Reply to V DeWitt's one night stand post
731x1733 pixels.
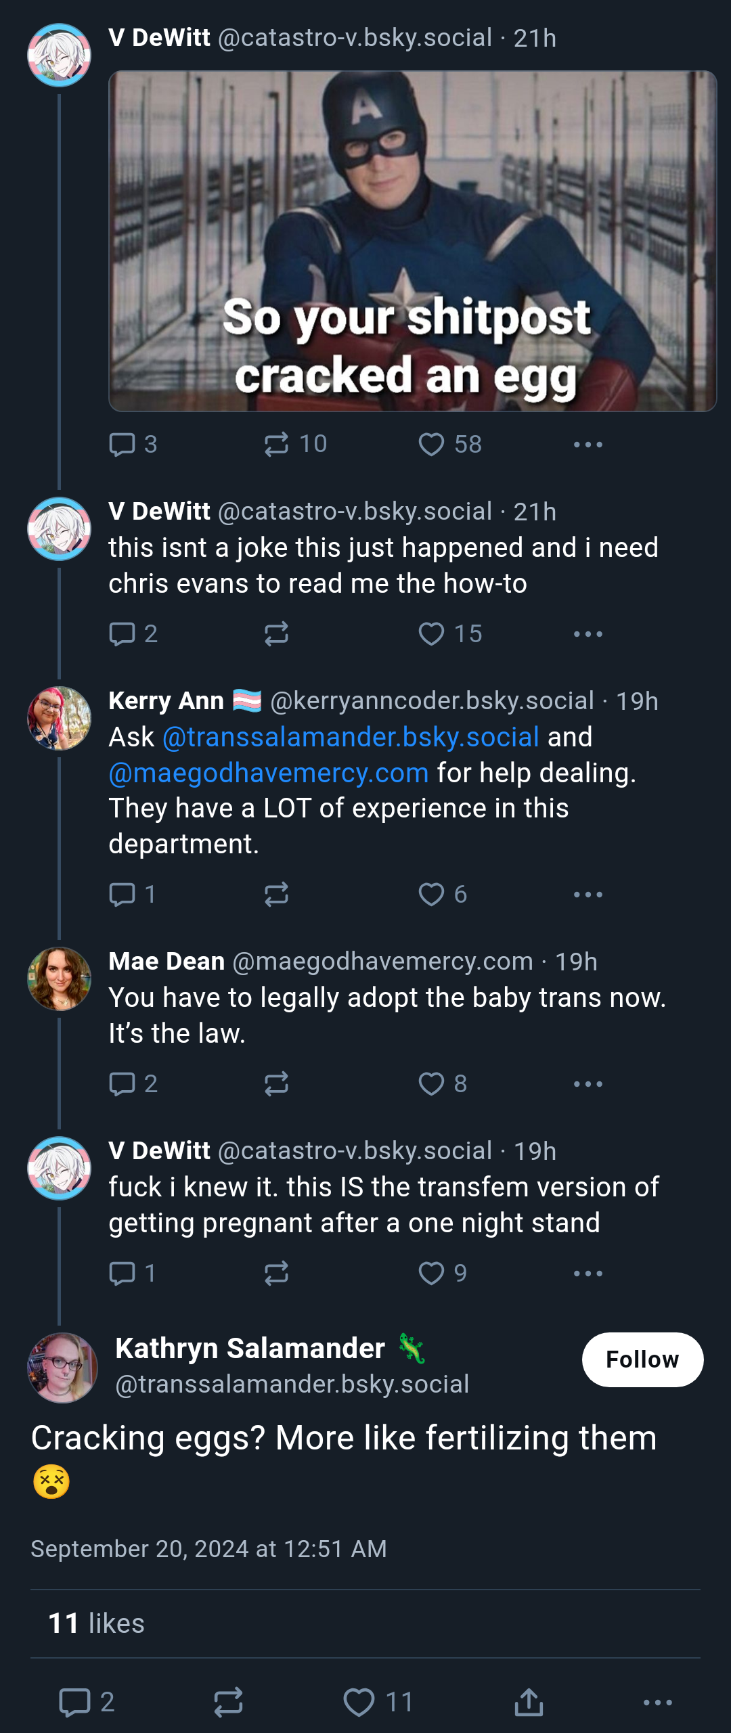133,1274
